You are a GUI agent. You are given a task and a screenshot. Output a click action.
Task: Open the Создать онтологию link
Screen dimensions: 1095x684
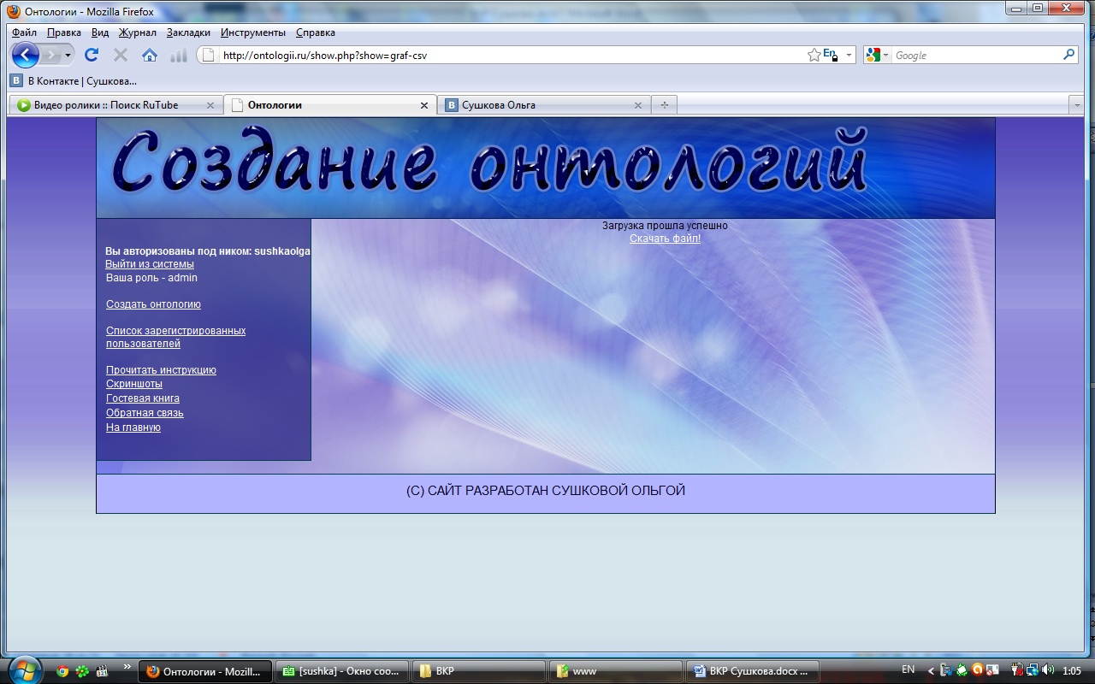153,304
